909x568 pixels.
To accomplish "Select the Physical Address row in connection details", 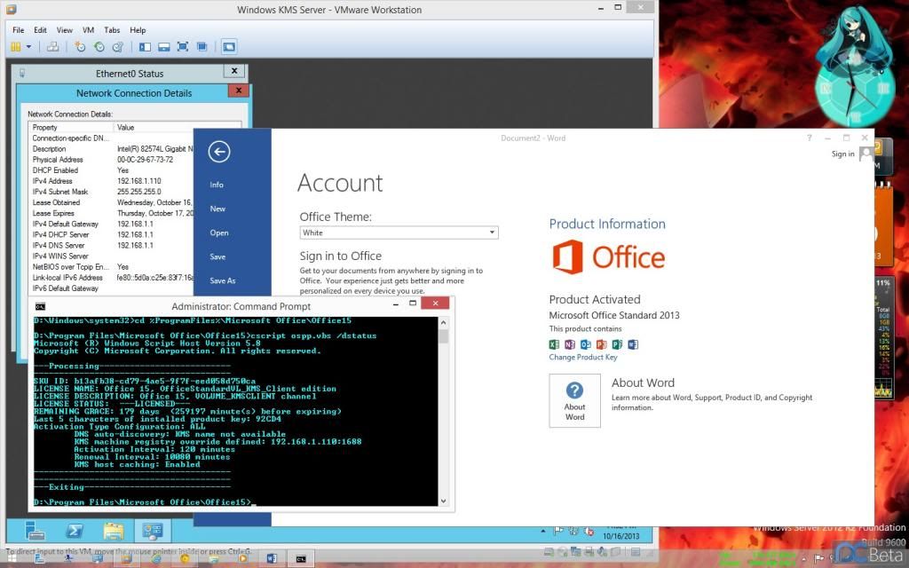I will [x=113, y=160].
